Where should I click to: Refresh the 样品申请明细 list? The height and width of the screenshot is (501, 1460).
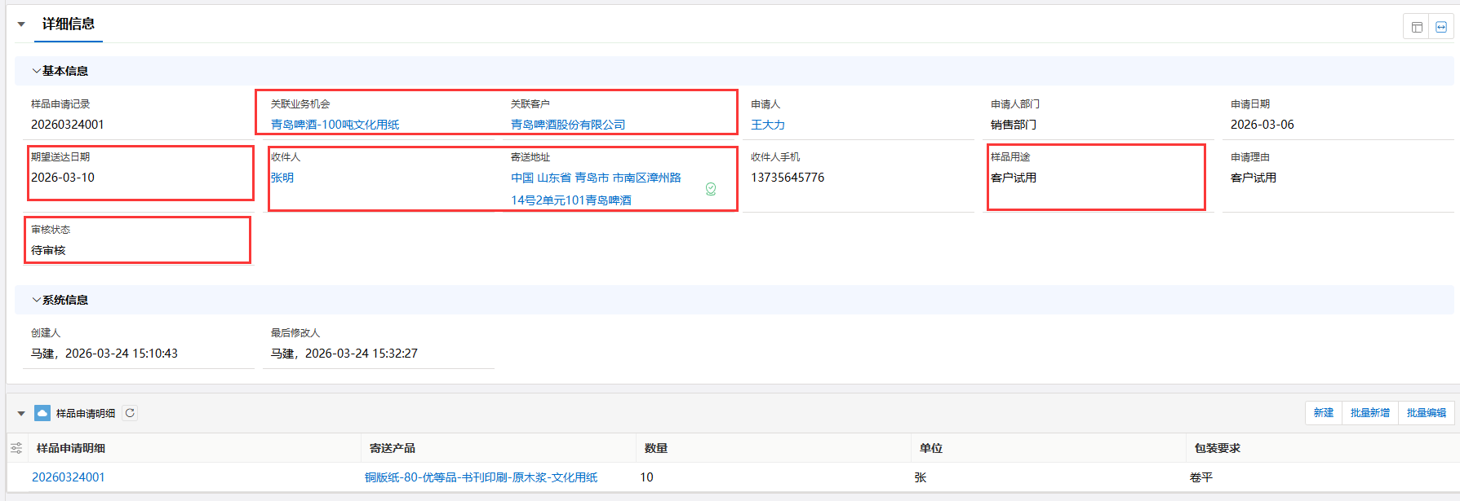point(130,413)
